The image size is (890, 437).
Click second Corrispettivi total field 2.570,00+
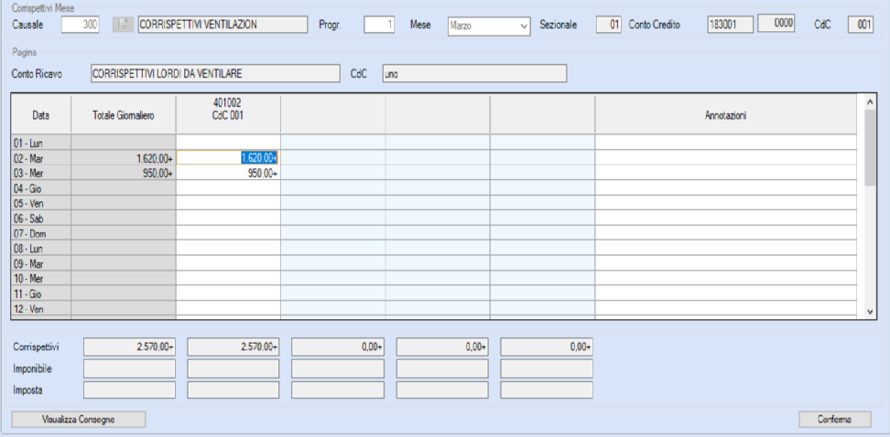pyautogui.click(x=233, y=346)
